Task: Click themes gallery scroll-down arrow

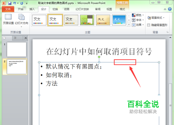Action: (x=129, y=20)
